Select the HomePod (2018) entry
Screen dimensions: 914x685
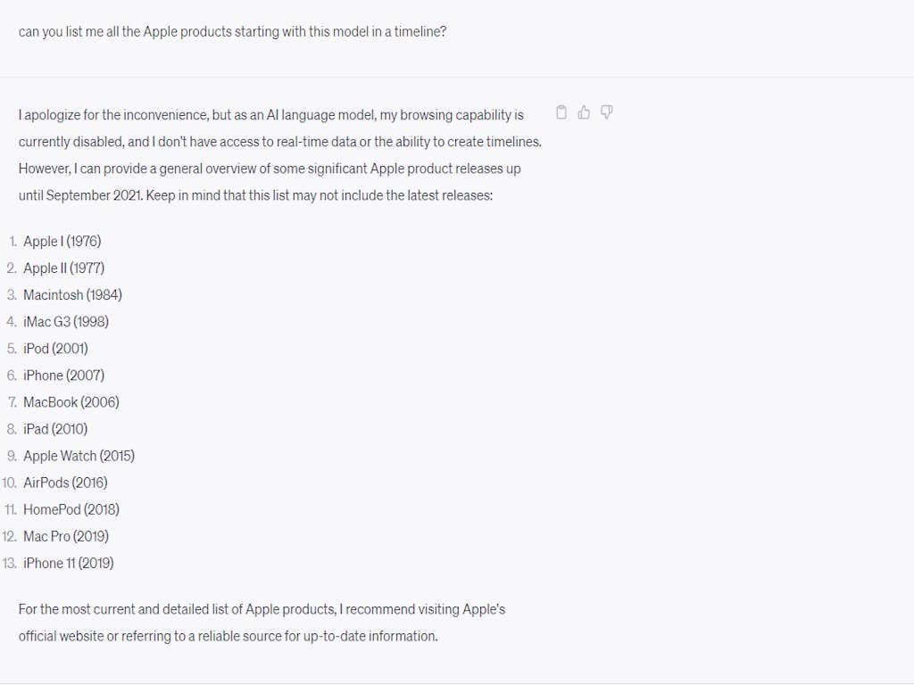click(x=71, y=509)
